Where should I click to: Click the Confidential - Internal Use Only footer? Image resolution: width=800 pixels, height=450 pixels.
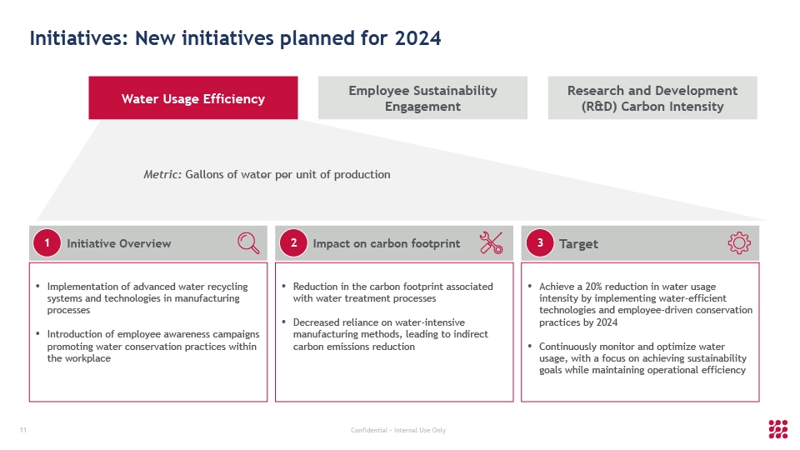pyautogui.click(x=398, y=430)
